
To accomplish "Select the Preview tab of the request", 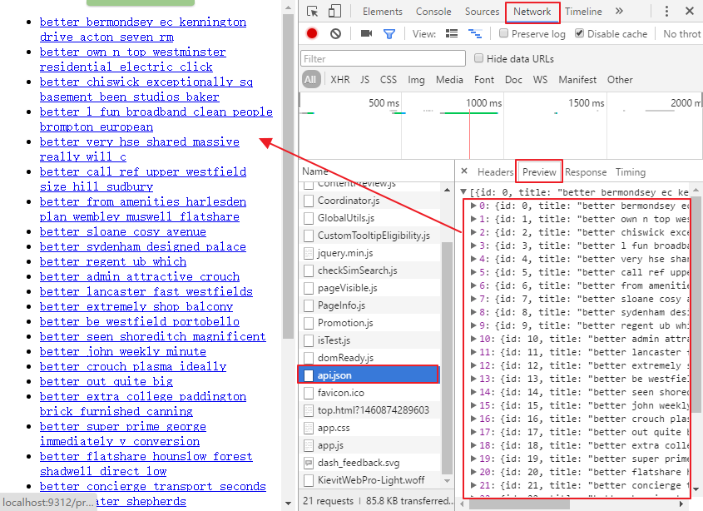I will tap(539, 171).
